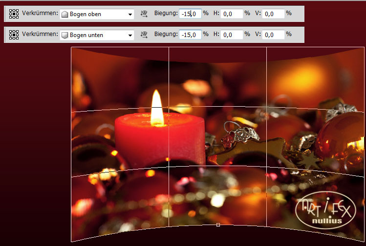The width and height of the screenshot is (366, 246).
Task: Click the Biegung label in Bogen oben bar
Action: point(166,13)
